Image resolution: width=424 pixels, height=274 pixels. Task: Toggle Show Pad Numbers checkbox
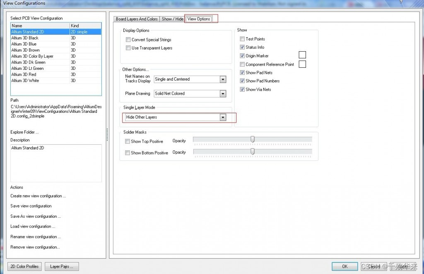coord(242,81)
